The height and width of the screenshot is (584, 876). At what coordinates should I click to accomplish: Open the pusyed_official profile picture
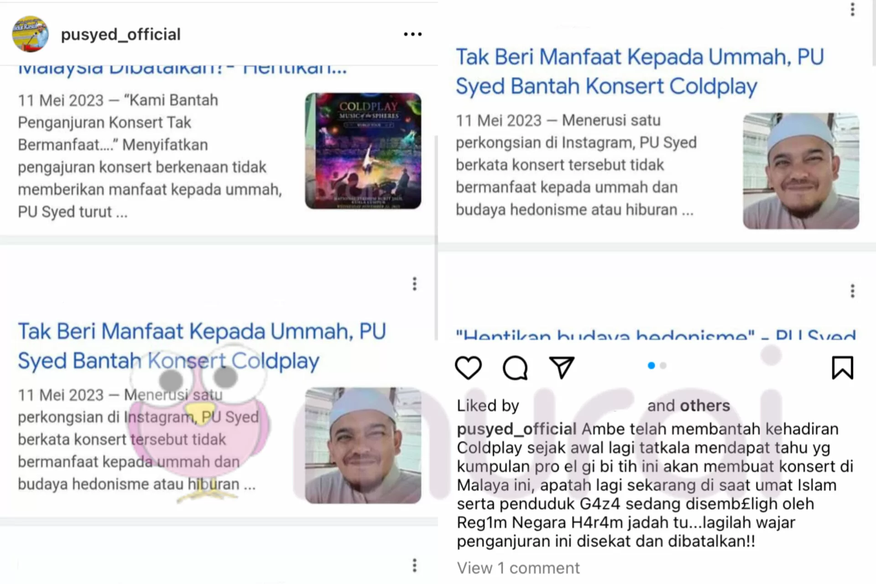30,34
